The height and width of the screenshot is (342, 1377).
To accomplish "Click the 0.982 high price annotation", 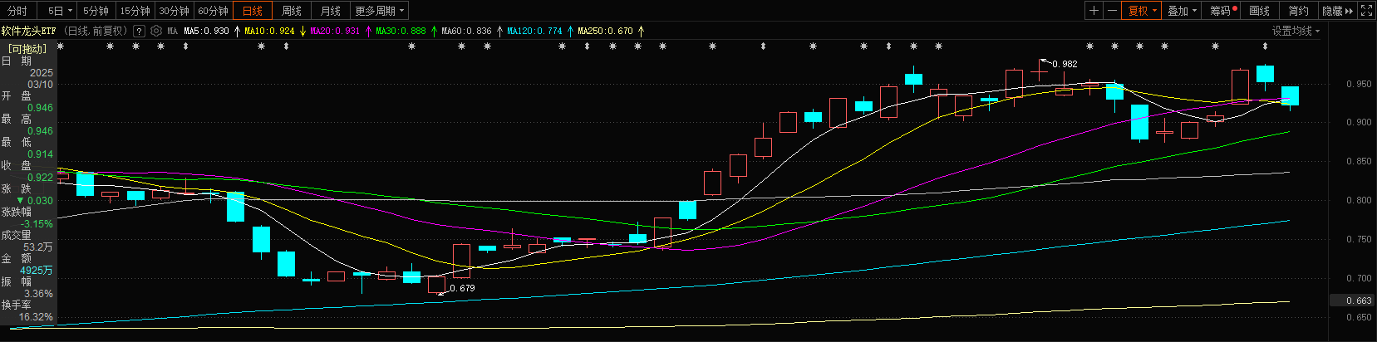I will tap(1065, 64).
